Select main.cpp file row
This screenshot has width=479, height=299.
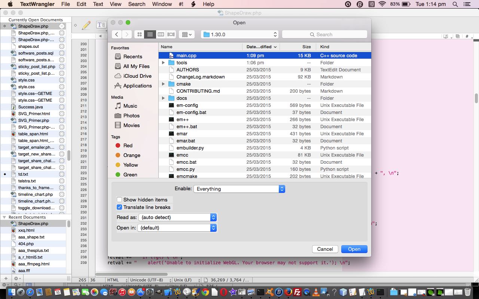point(265,55)
